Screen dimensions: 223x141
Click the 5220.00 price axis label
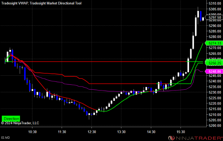[215, 104]
